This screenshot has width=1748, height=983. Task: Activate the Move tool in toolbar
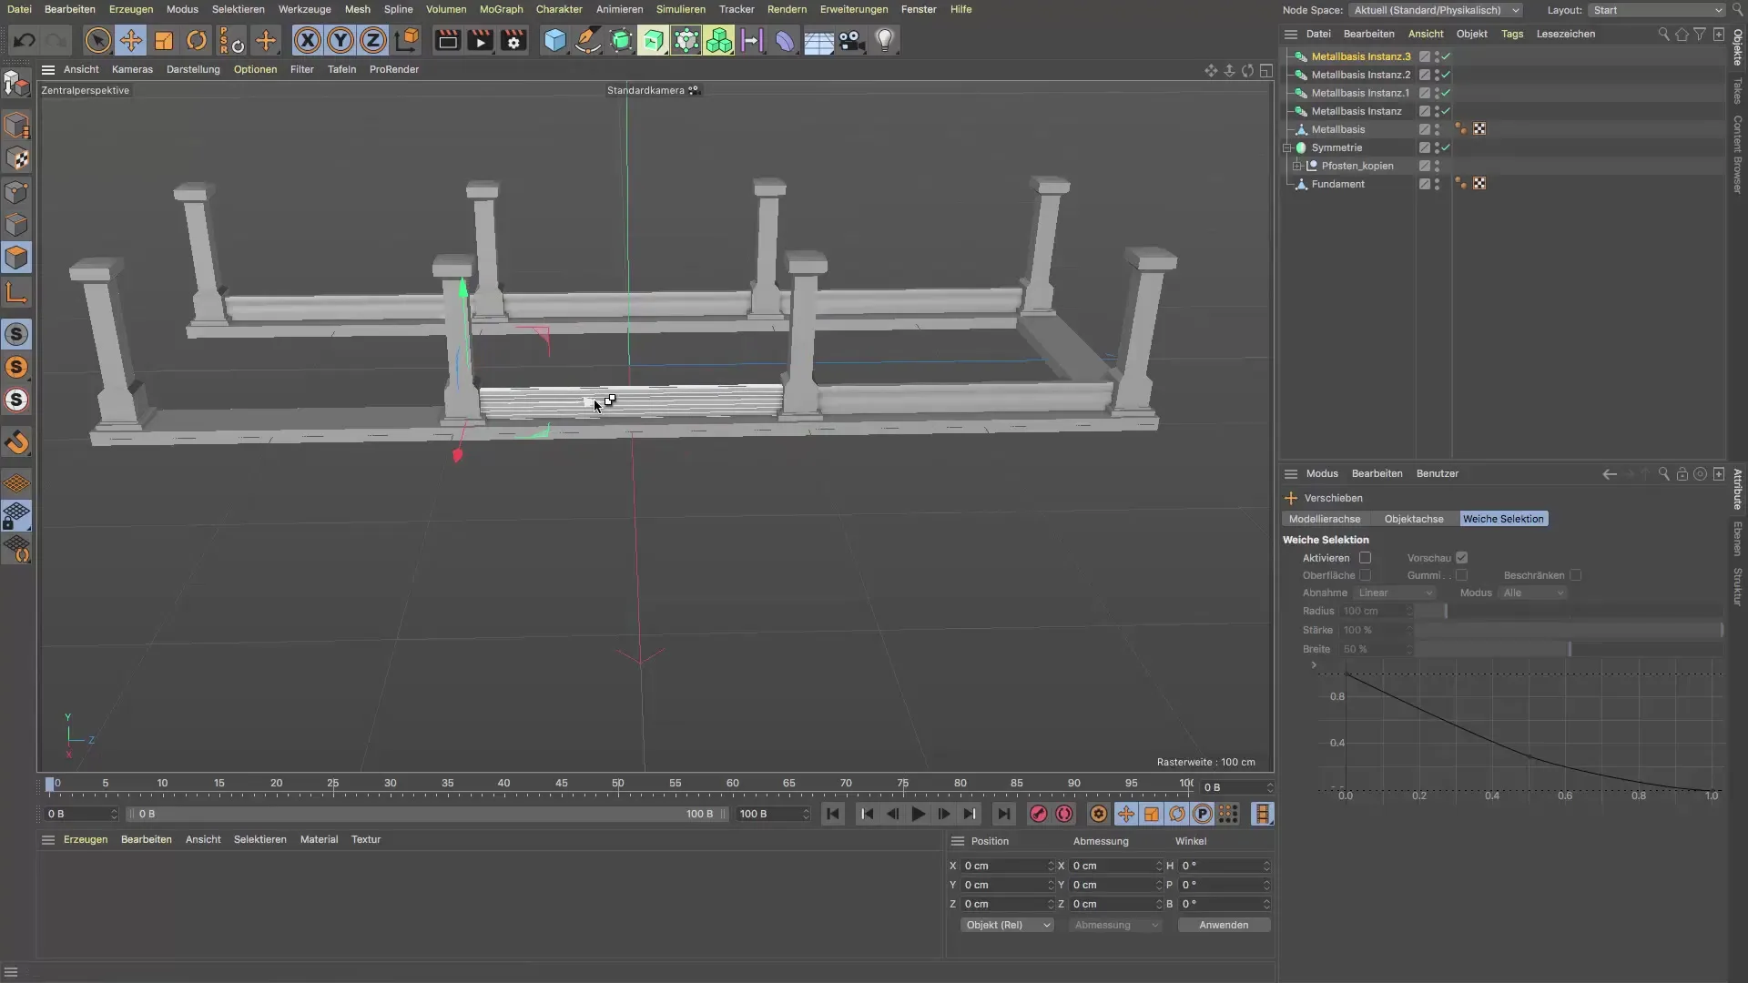[131, 40]
